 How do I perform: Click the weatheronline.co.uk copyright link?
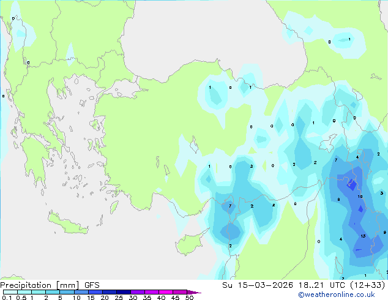[337, 294]
